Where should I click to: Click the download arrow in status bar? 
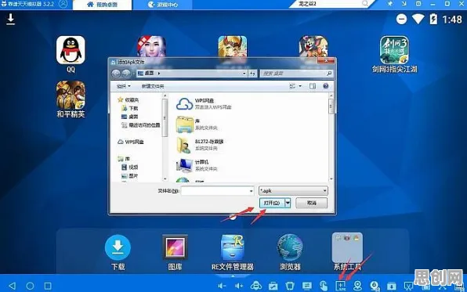click(11, 19)
